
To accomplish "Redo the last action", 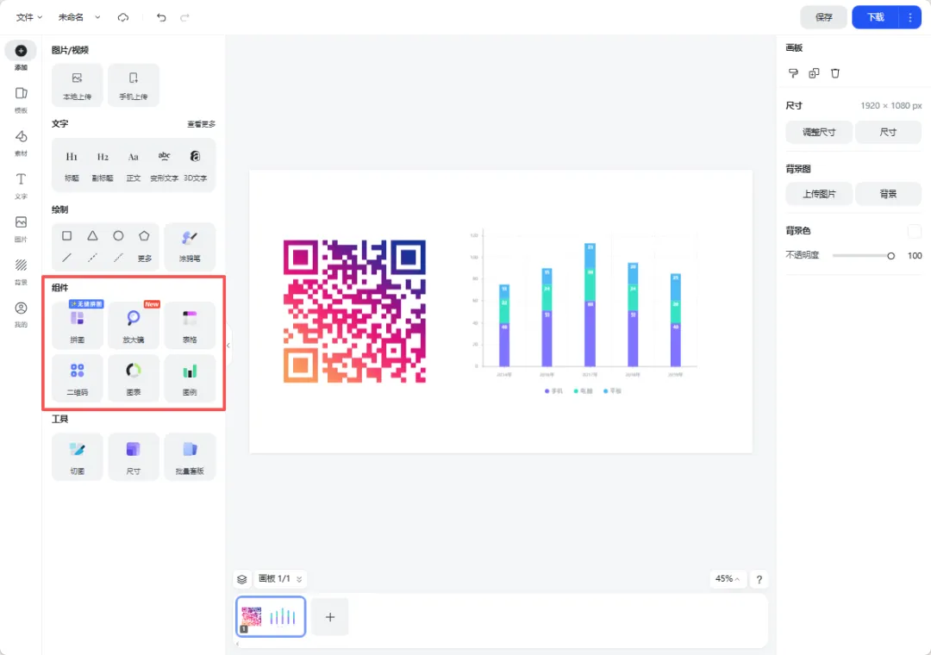I will 184,17.
